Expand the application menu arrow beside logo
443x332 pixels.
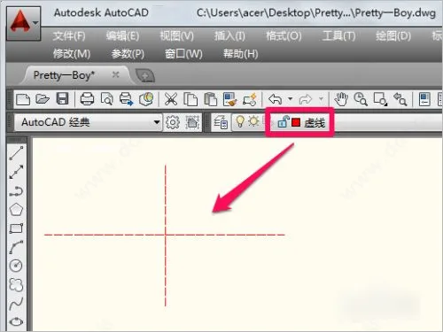(x=35, y=22)
